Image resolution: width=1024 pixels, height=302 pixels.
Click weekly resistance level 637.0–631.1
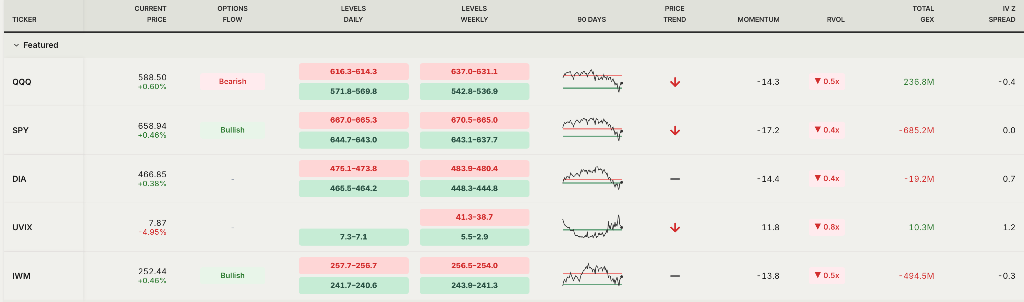click(474, 72)
